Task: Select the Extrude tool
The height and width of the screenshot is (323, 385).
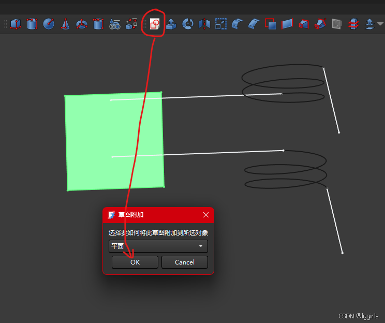Action: [x=171, y=24]
